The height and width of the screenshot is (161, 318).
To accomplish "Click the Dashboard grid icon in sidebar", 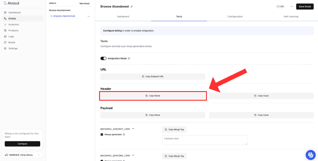I will 5,13.
